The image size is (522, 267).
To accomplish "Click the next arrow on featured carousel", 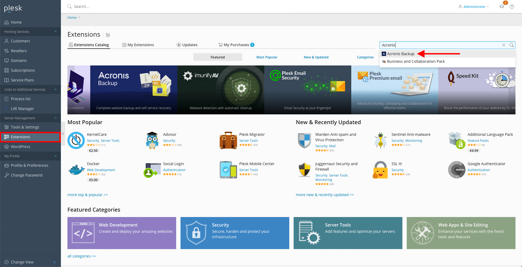I will pos(512,90).
